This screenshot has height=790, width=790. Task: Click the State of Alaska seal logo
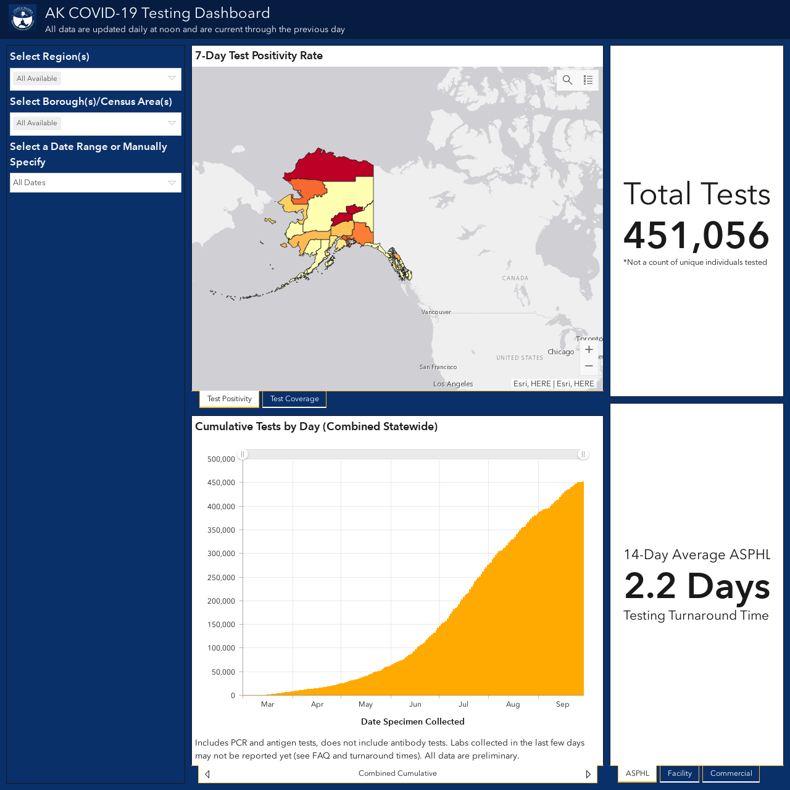(x=23, y=19)
